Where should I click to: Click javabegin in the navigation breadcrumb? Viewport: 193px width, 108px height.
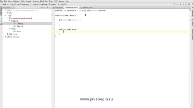point(25,4)
